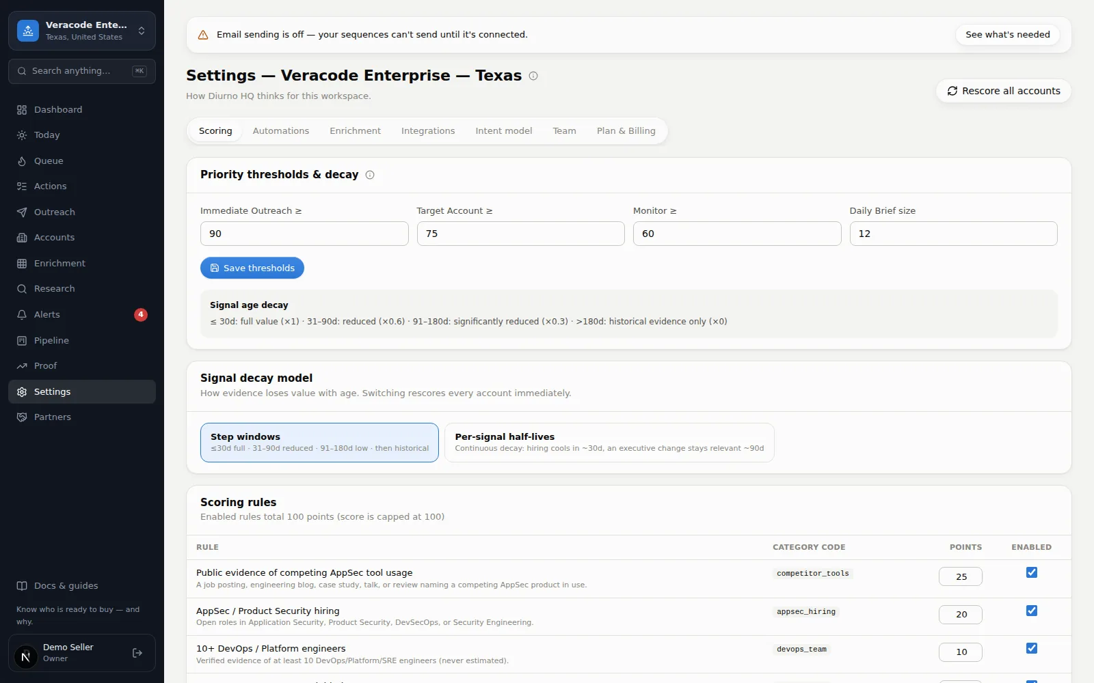Screen dimensions: 1094x683
Task: Expand the workspace switcher chevron
Action: pos(142,31)
